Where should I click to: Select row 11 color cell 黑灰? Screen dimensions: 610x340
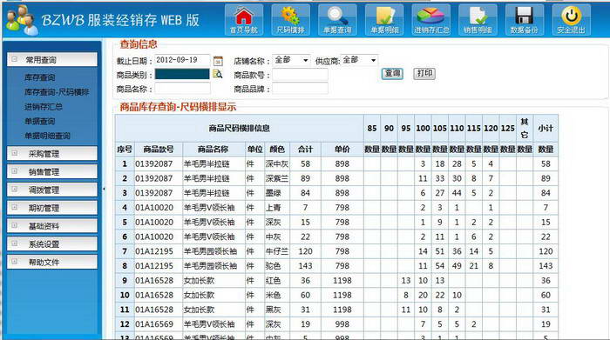pyautogui.click(x=277, y=310)
